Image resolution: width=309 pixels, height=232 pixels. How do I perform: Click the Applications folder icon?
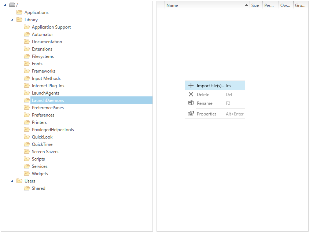[x=19, y=12]
